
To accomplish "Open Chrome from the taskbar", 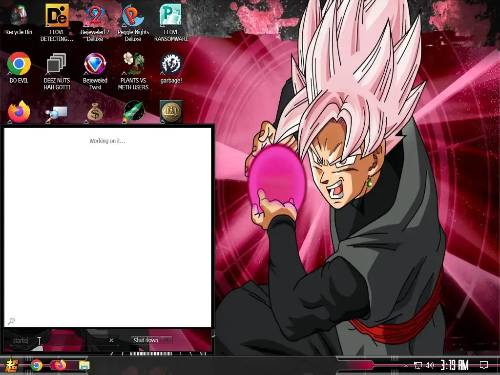I will tap(36, 365).
